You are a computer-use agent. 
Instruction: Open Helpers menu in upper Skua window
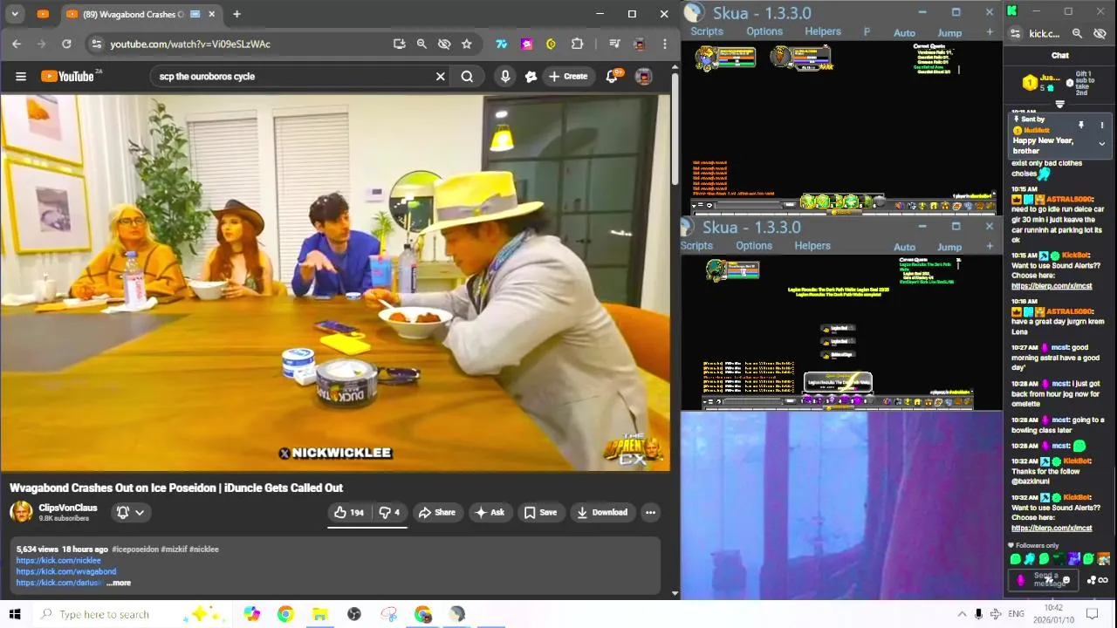[823, 31]
